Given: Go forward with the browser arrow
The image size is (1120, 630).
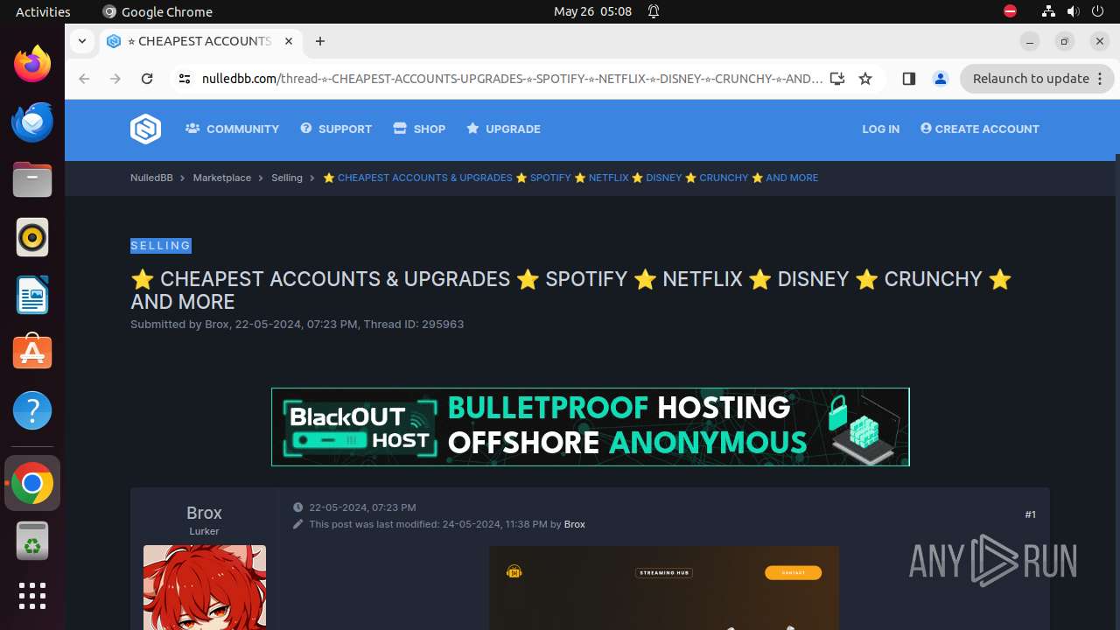Looking at the screenshot, I should point(115,79).
